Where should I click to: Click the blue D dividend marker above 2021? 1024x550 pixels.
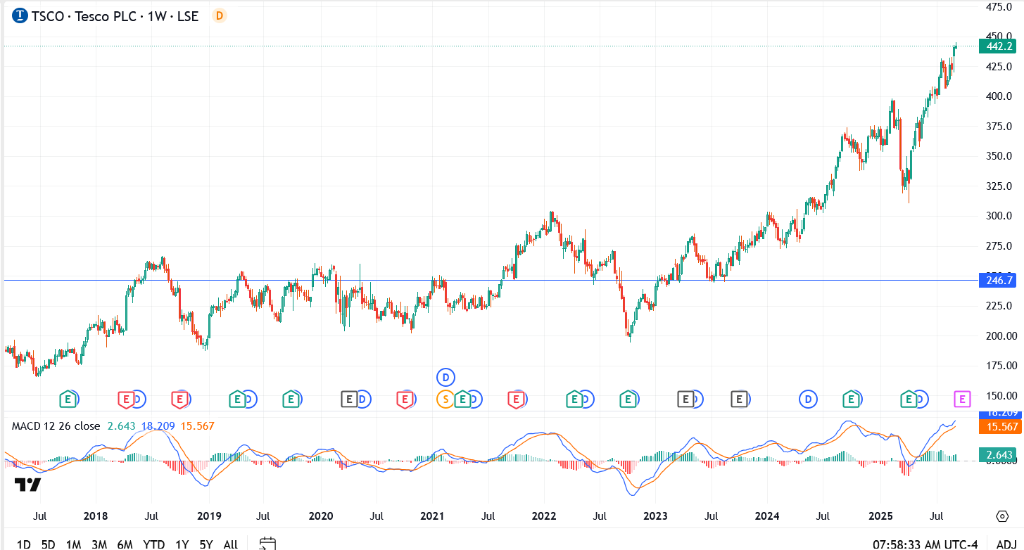(x=445, y=377)
